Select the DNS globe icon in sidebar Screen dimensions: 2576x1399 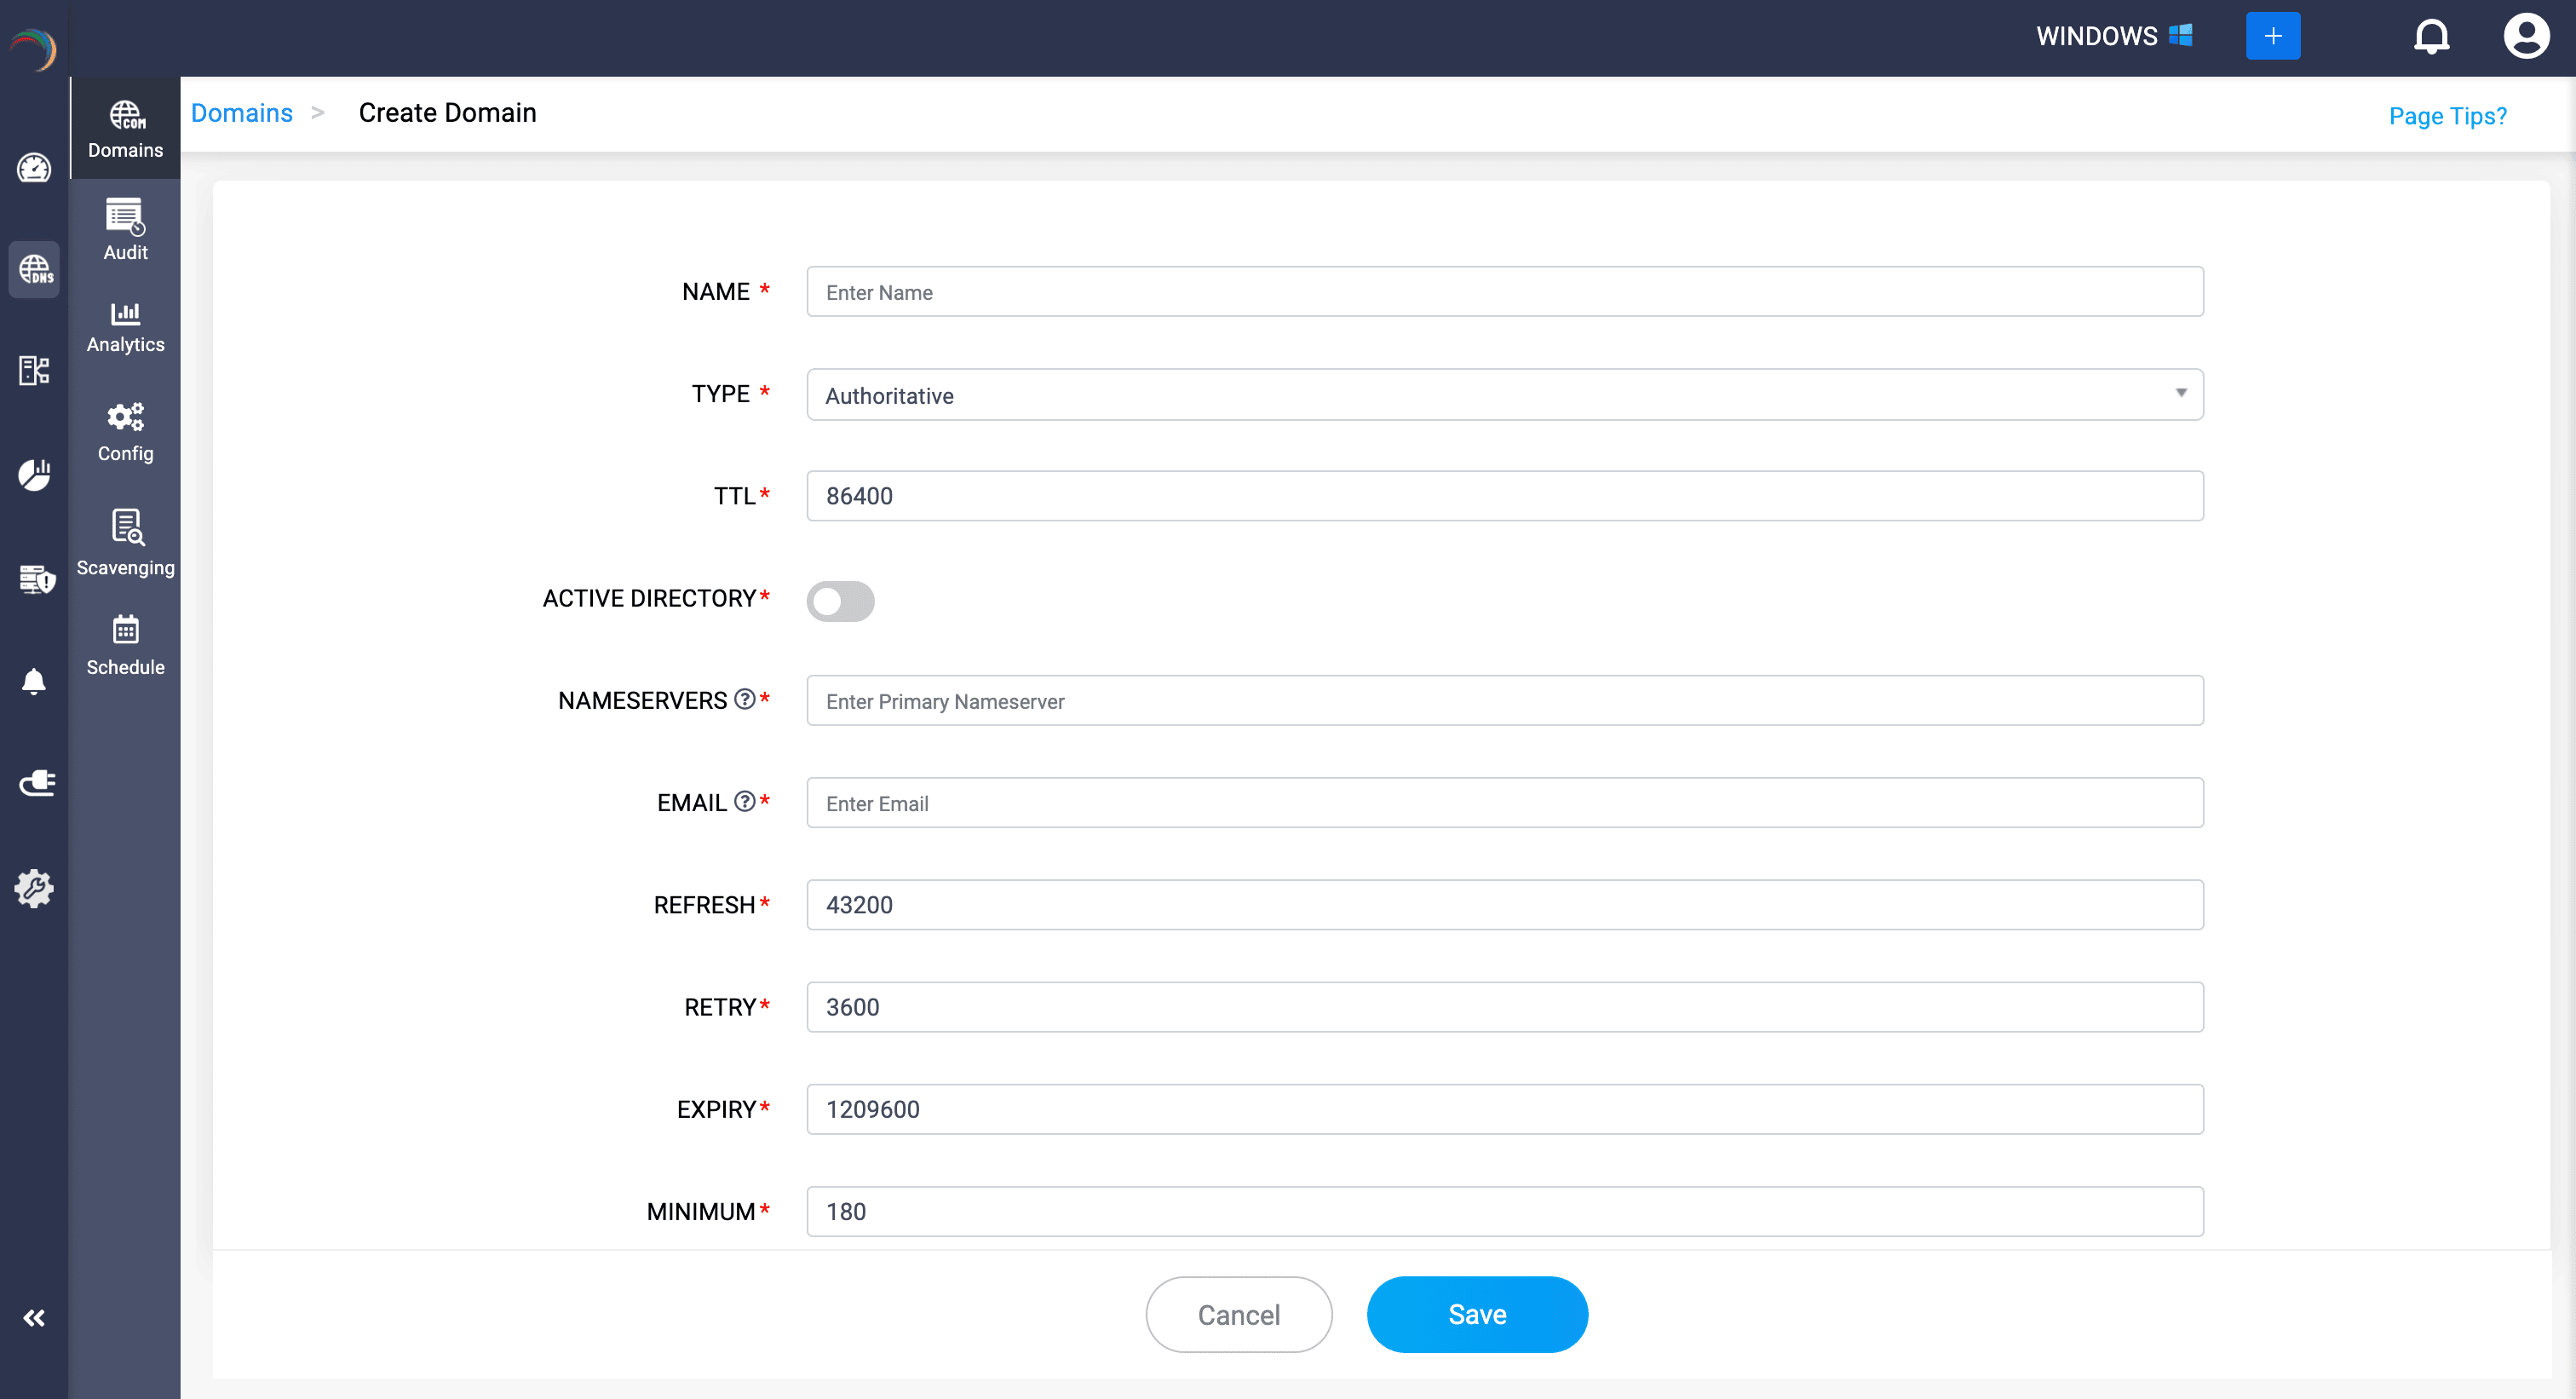[x=34, y=269]
